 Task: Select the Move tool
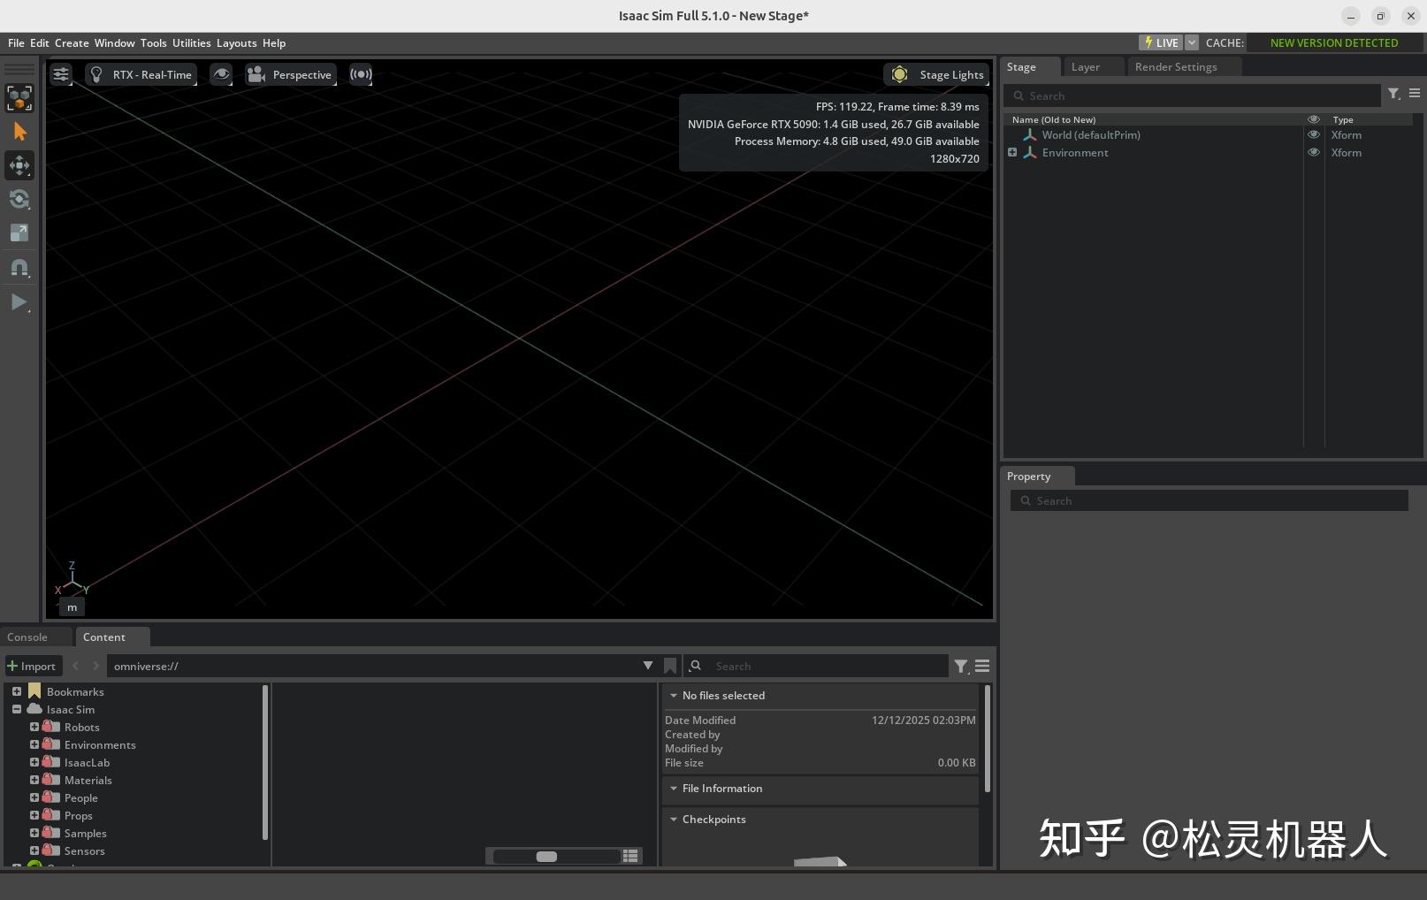[19, 165]
